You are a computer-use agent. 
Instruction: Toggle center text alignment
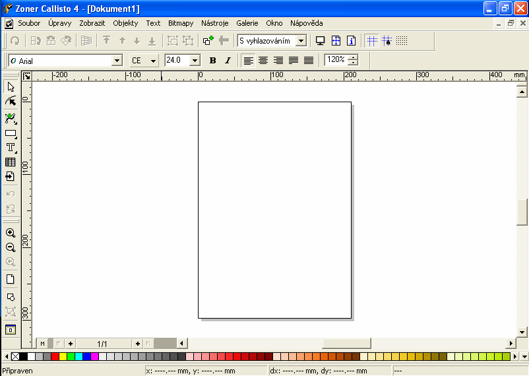(263, 61)
